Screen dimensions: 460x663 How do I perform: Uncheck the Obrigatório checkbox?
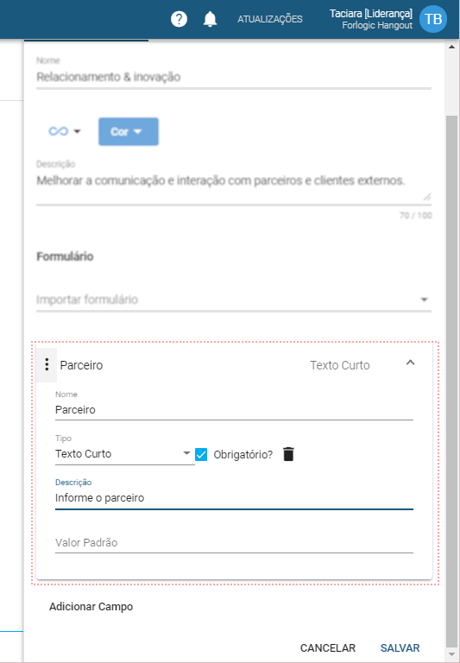click(201, 455)
